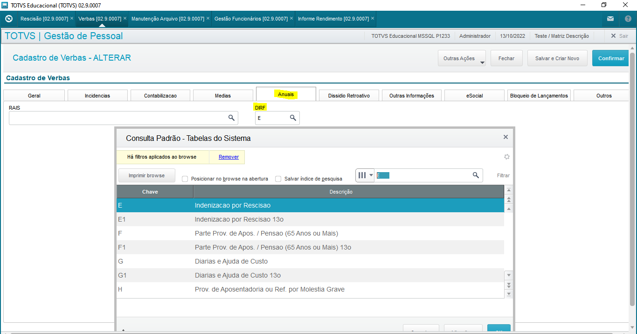This screenshot has height=334, width=637.
Task: Click the Filtrar button
Action: coord(503,175)
